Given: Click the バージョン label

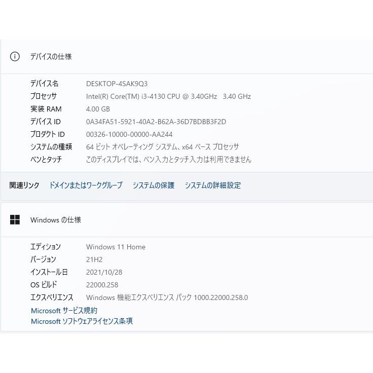Looking at the screenshot, I should 43,259.
